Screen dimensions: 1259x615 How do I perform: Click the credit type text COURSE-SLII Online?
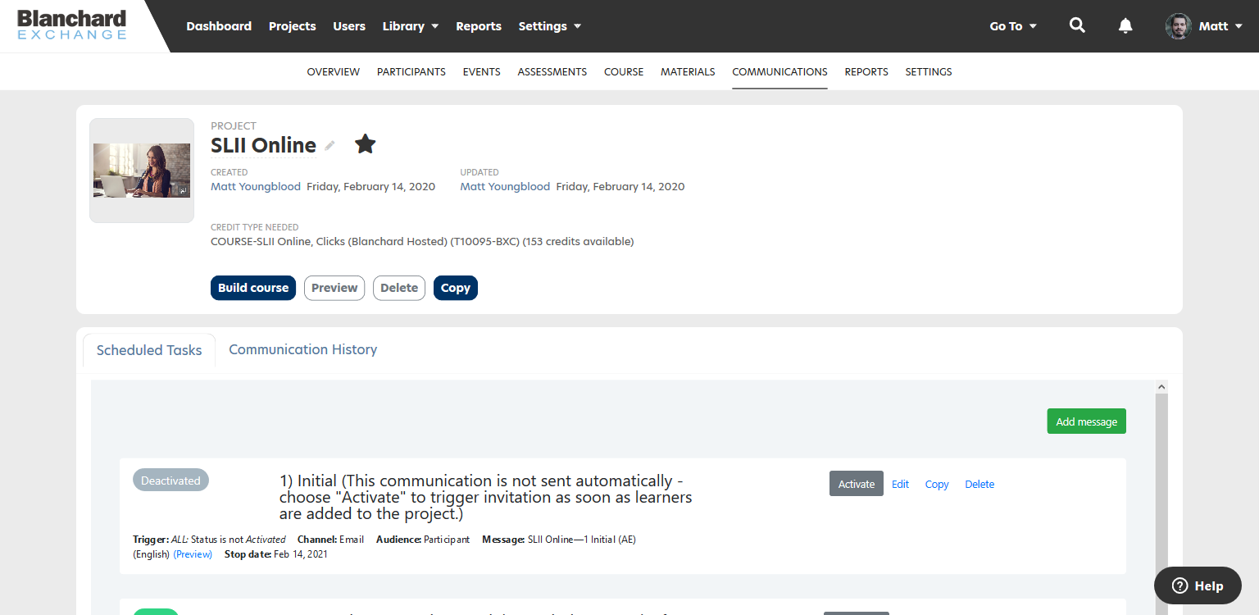(x=422, y=242)
